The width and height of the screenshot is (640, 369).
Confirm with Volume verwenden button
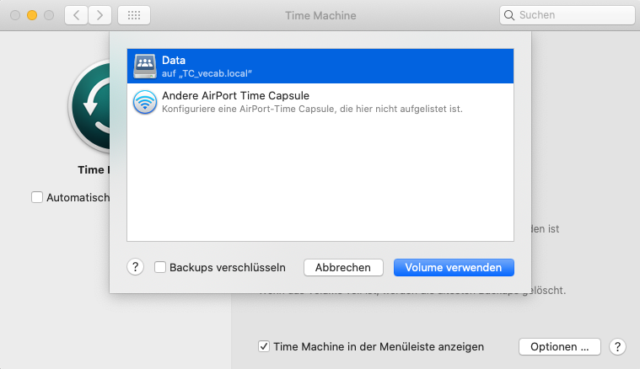coord(454,267)
